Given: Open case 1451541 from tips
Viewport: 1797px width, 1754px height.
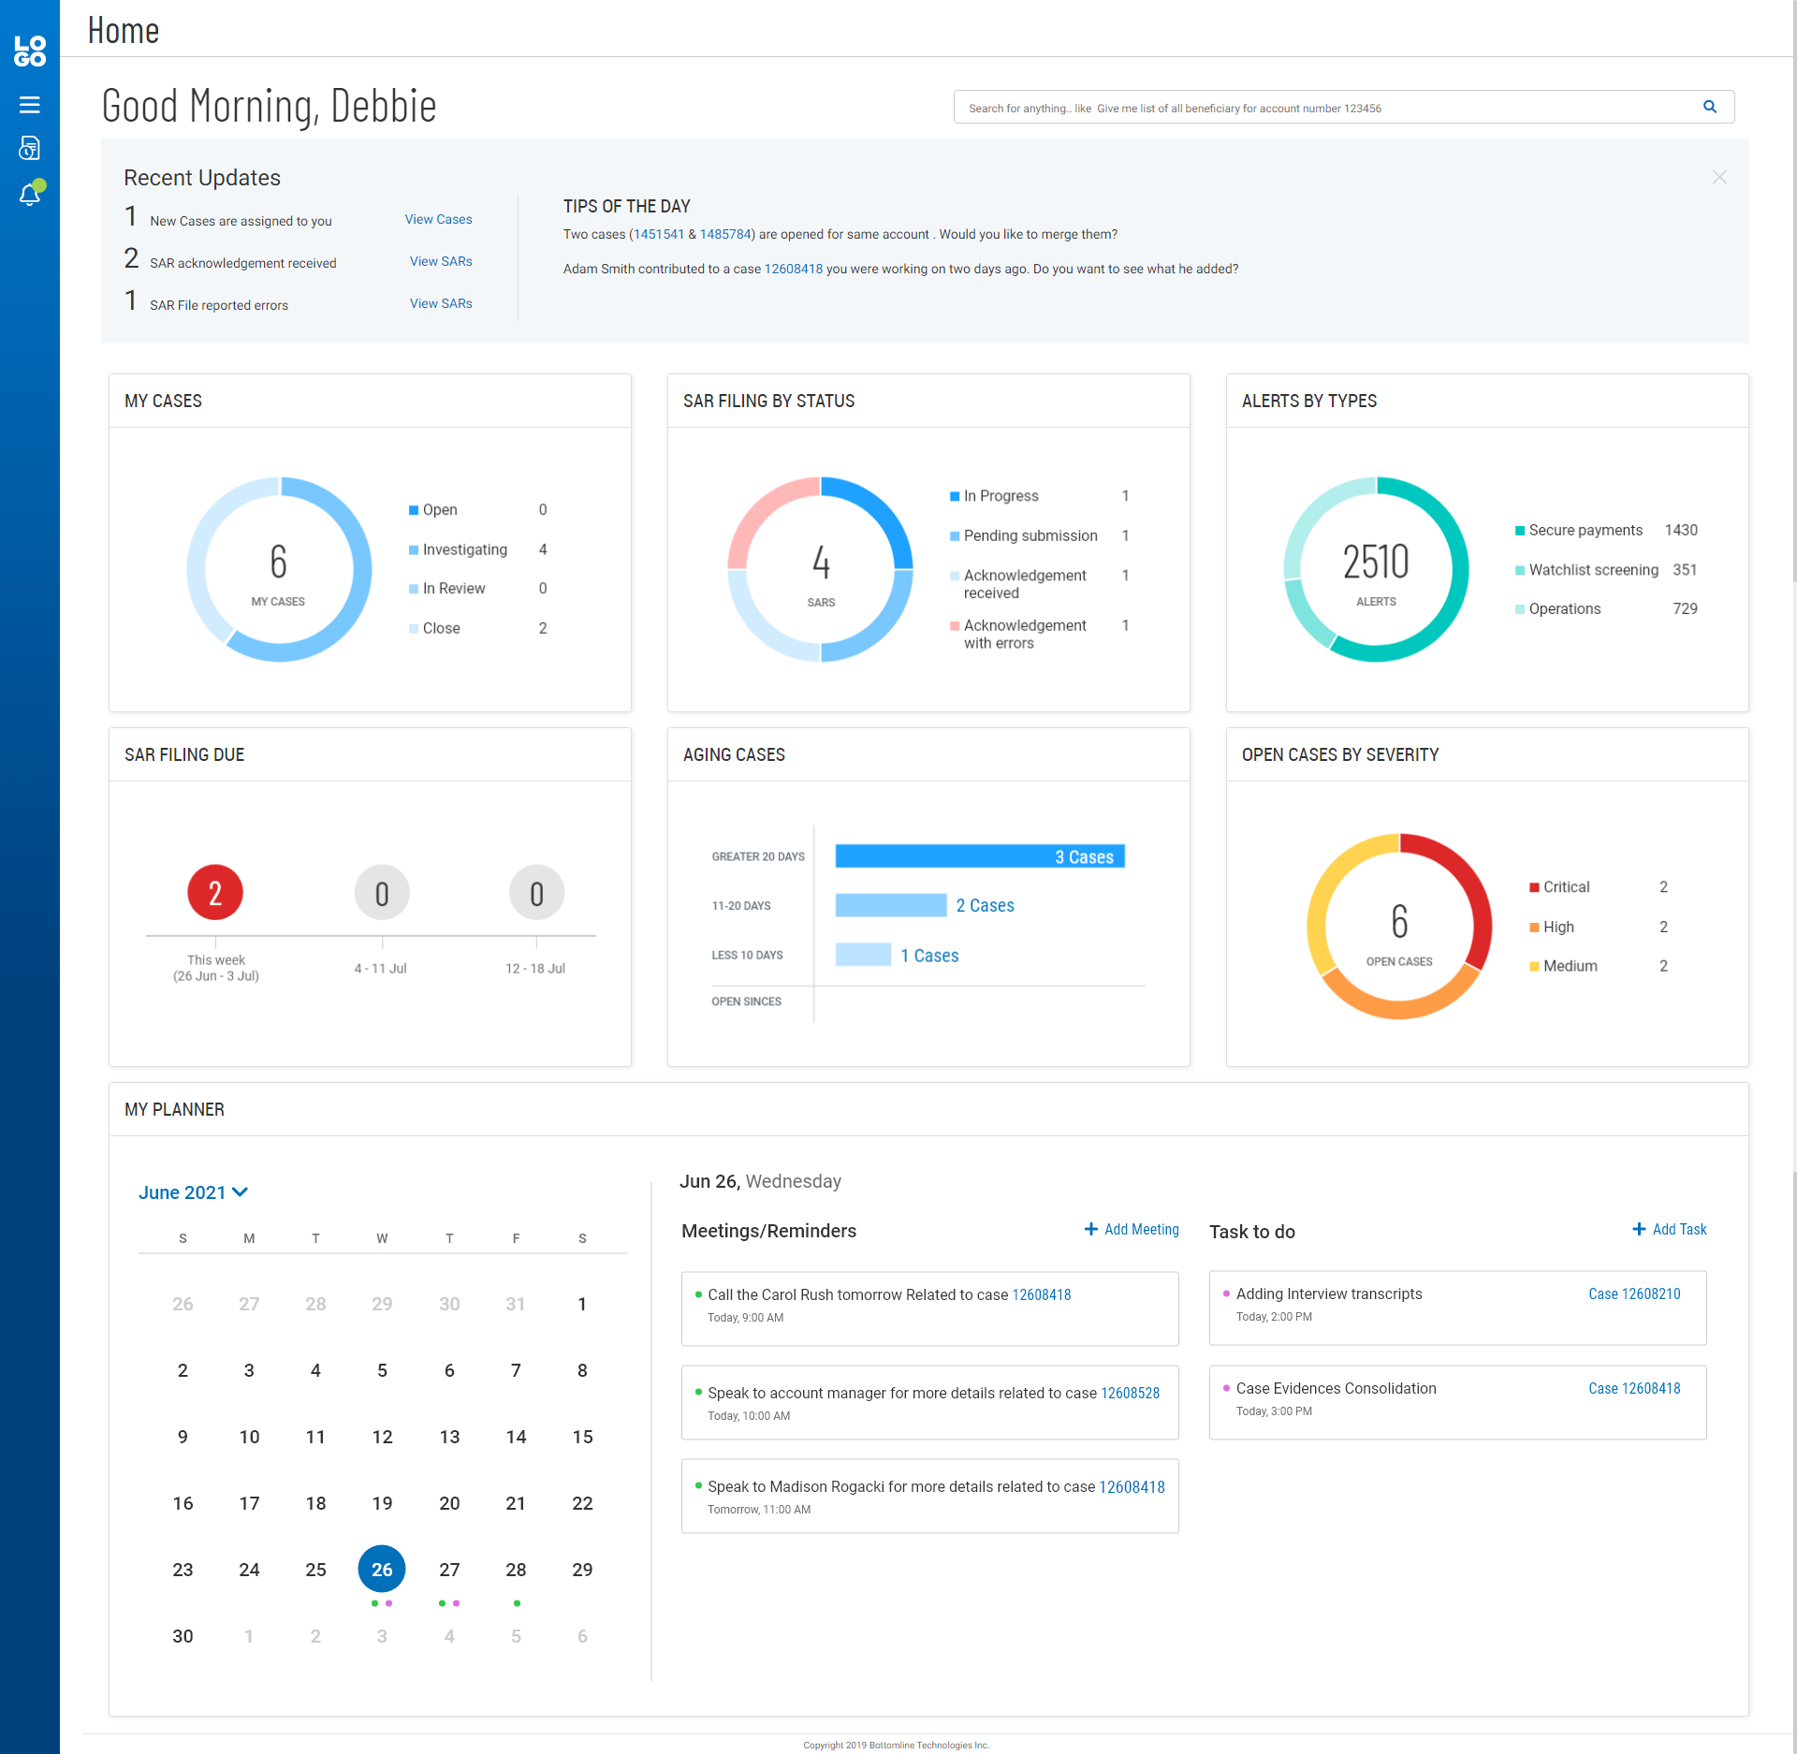Looking at the screenshot, I should coord(659,234).
